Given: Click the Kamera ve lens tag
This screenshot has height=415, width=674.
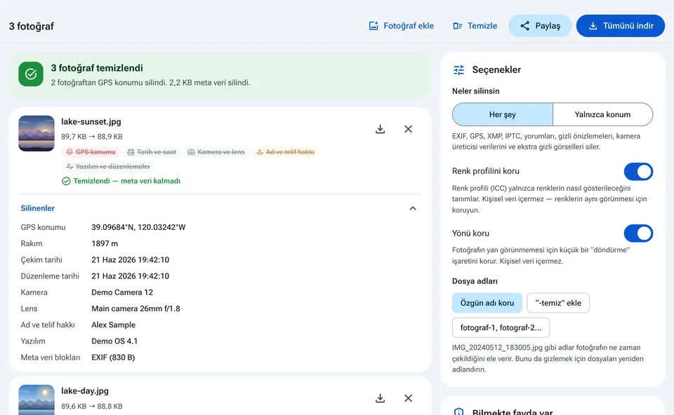Looking at the screenshot, I should (x=216, y=152).
